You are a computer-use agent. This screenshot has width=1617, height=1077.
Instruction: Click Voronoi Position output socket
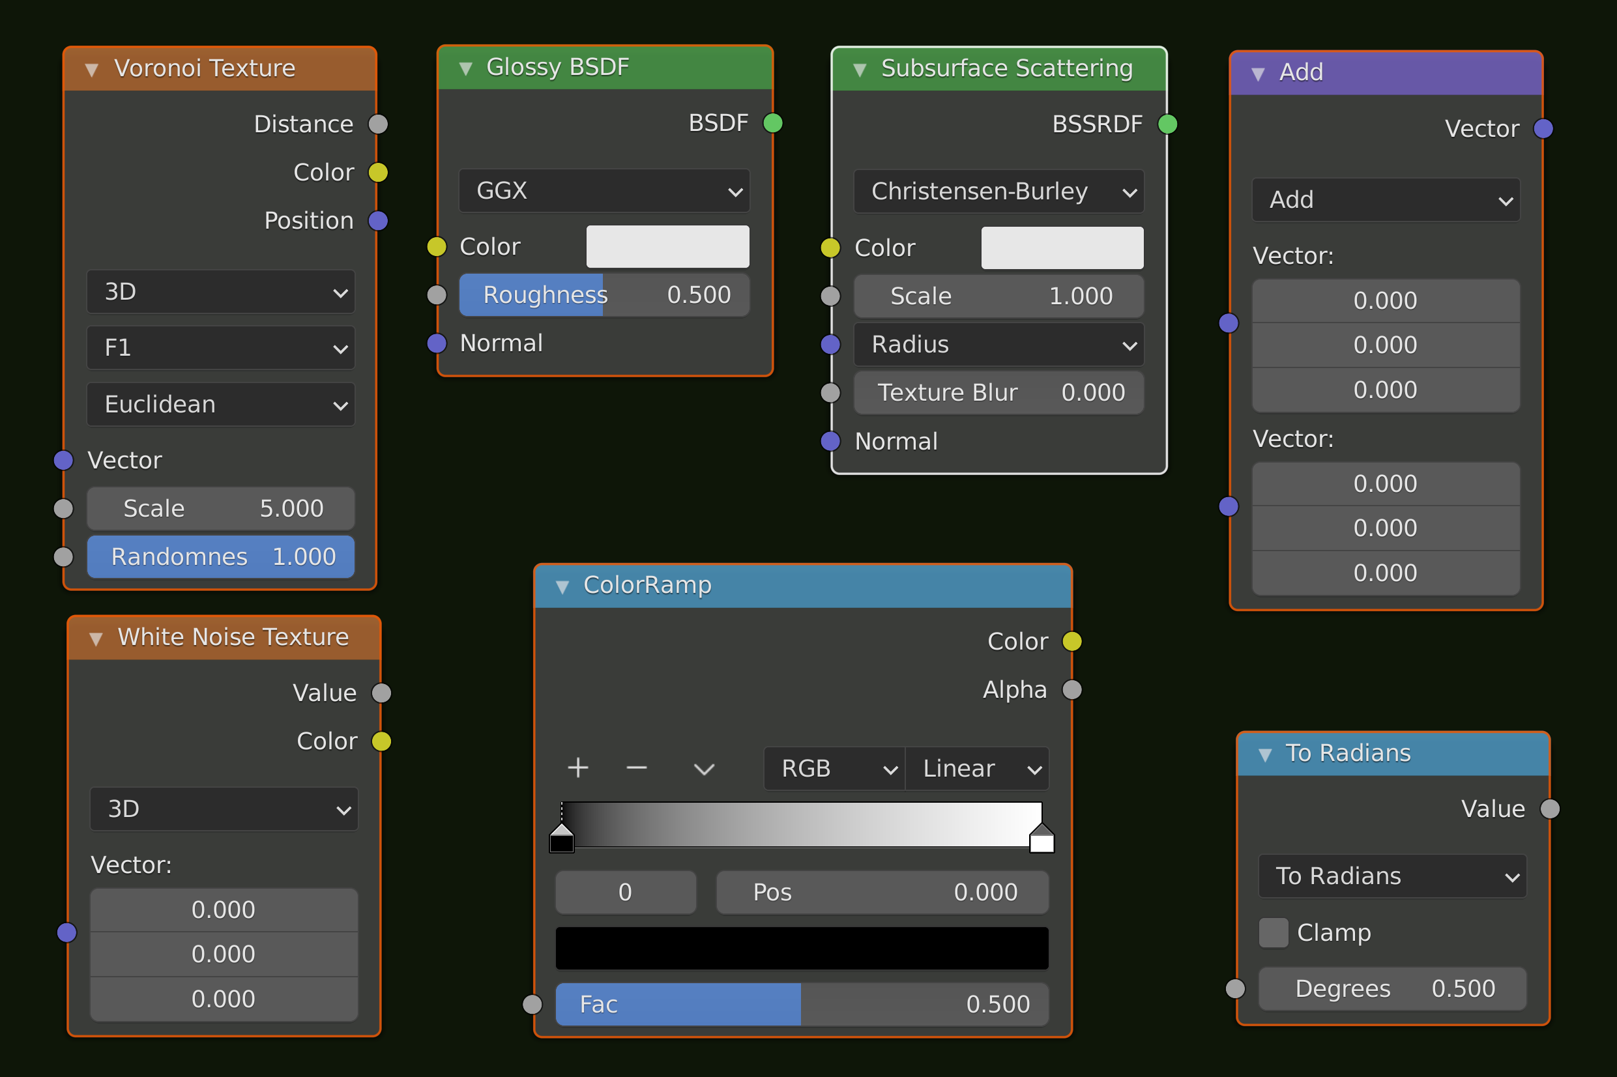click(x=379, y=220)
